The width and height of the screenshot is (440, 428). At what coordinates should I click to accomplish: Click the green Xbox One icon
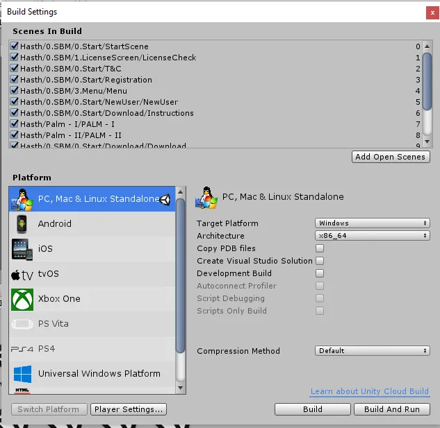[x=22, y=300]
